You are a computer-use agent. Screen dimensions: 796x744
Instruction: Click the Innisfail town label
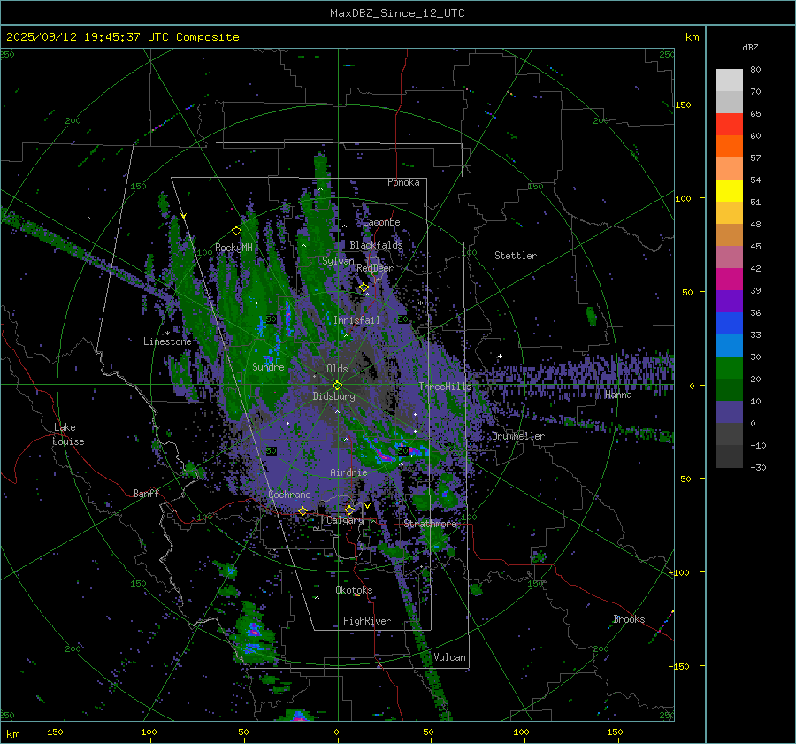point(356,320)
